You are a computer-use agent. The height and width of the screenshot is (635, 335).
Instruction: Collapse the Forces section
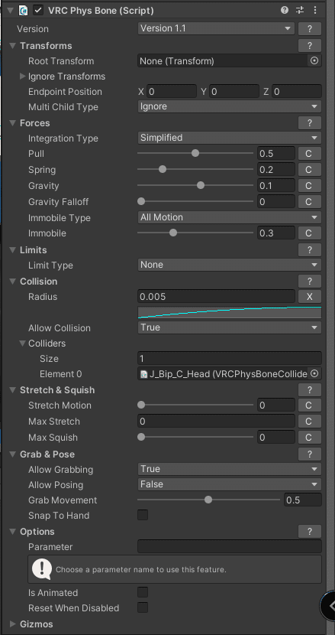click(x=12, y=122)
